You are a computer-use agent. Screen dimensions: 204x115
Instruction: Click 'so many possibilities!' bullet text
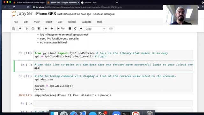point(53,42)
